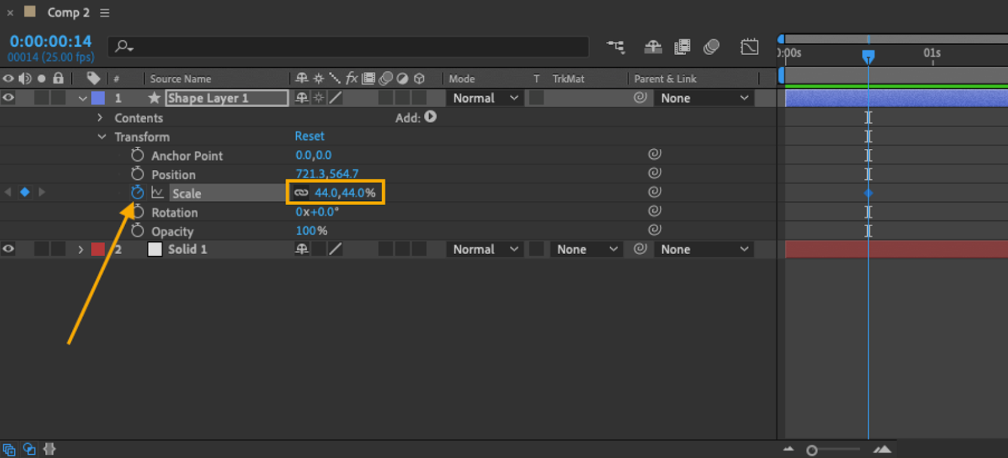The height and width of the screenshot is (458, 1008).
Task: Include Scale in the graph editor set
Action: pos(158,193)
